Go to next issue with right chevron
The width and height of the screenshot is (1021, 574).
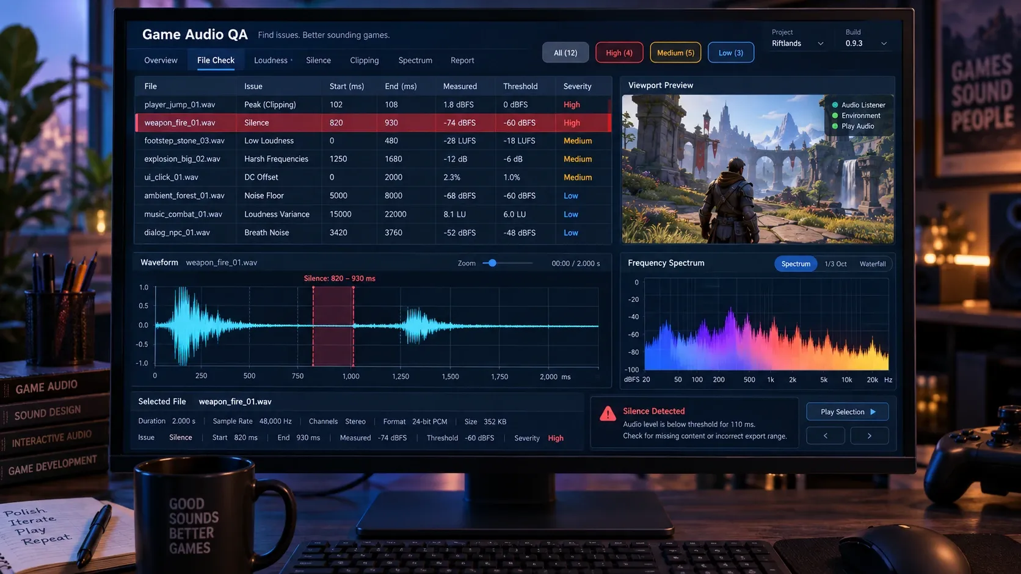pyautogui.click(x=870, y=436)
